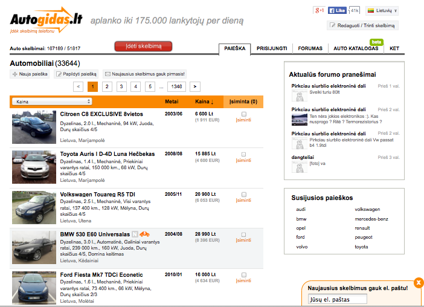Click Papildyti paiešką button
424x307 pixels.
(76, 74)
